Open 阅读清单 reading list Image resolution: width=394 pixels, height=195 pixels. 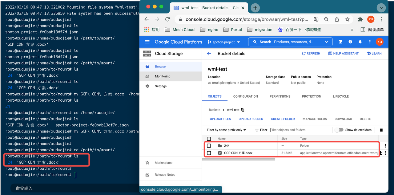[372, 30]
